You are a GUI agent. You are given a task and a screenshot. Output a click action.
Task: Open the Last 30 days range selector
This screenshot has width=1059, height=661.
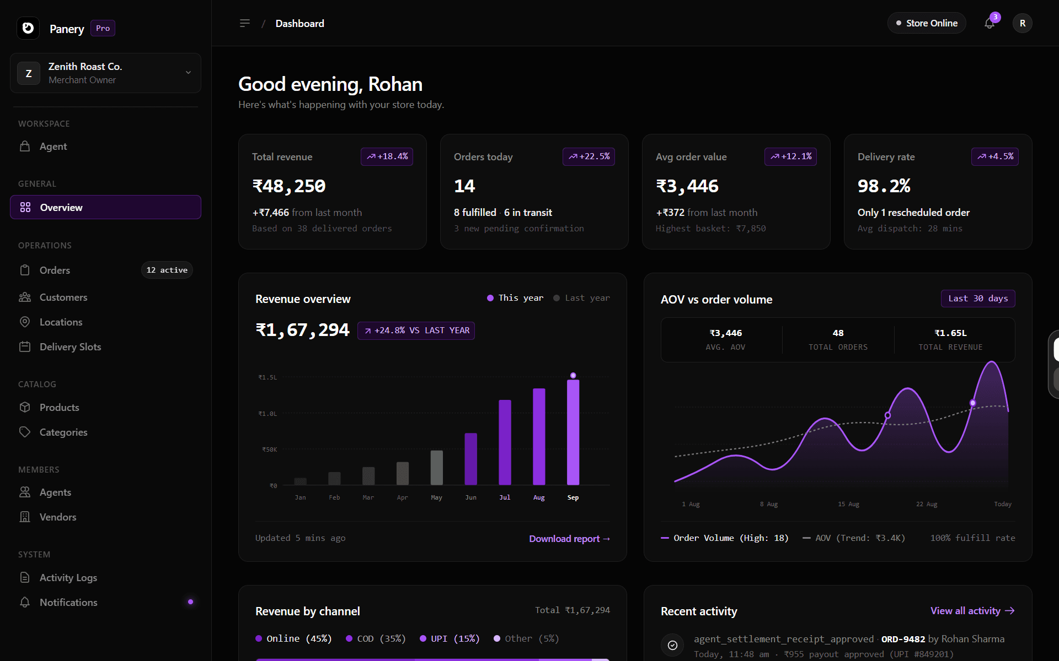click(978, 299)
